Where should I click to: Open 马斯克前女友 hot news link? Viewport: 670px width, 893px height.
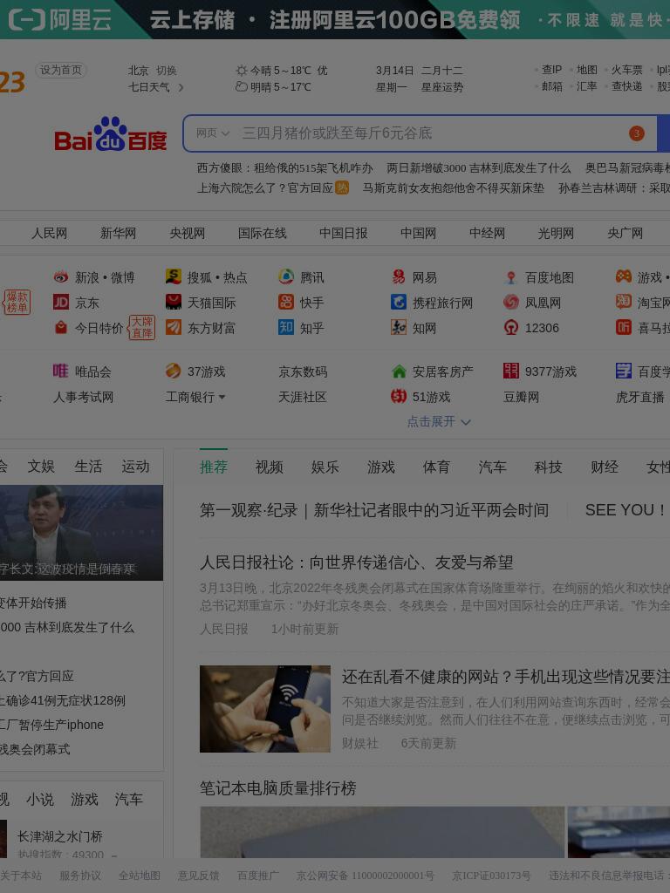(454, 188)
